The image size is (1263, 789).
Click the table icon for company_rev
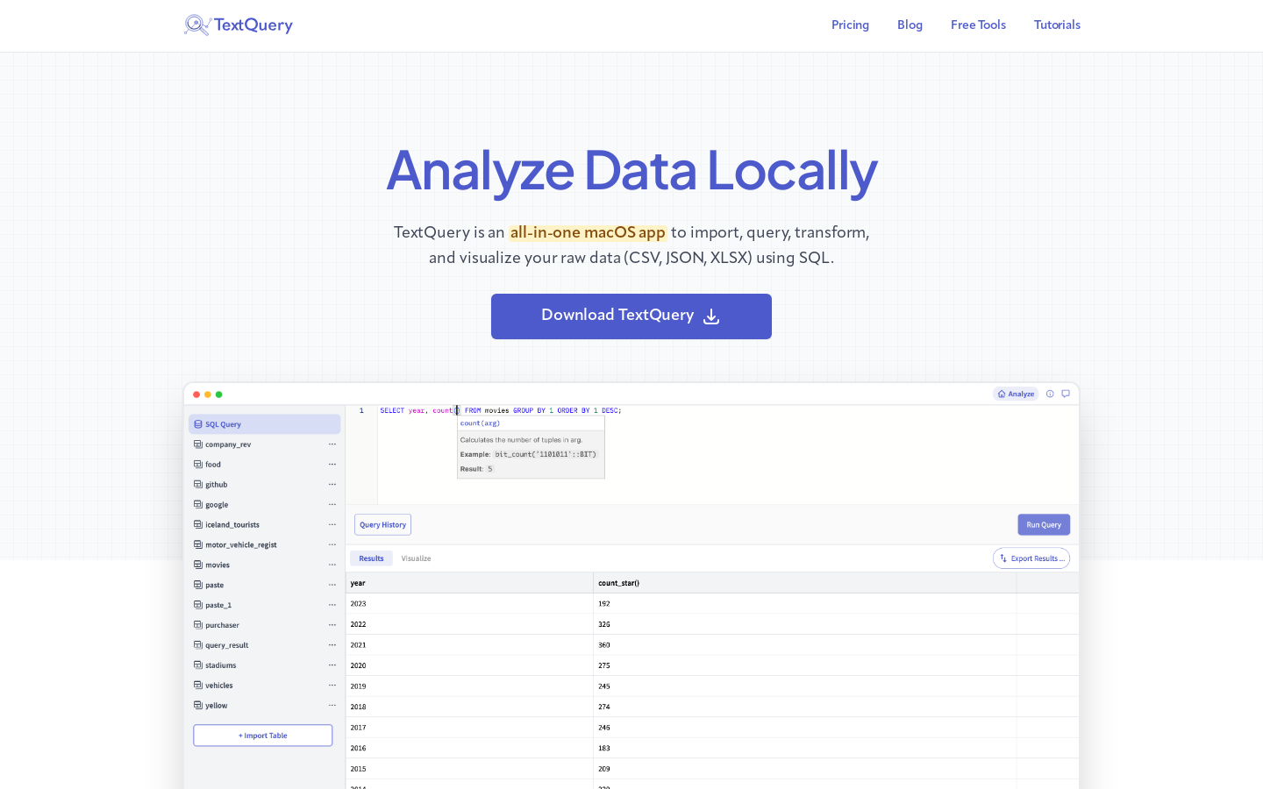(x=198, y=444)
